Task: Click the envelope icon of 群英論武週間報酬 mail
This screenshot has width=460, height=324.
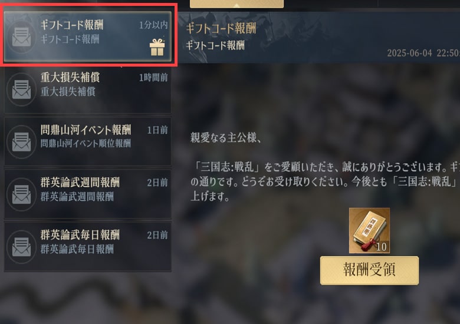Action: pos(21,194)
